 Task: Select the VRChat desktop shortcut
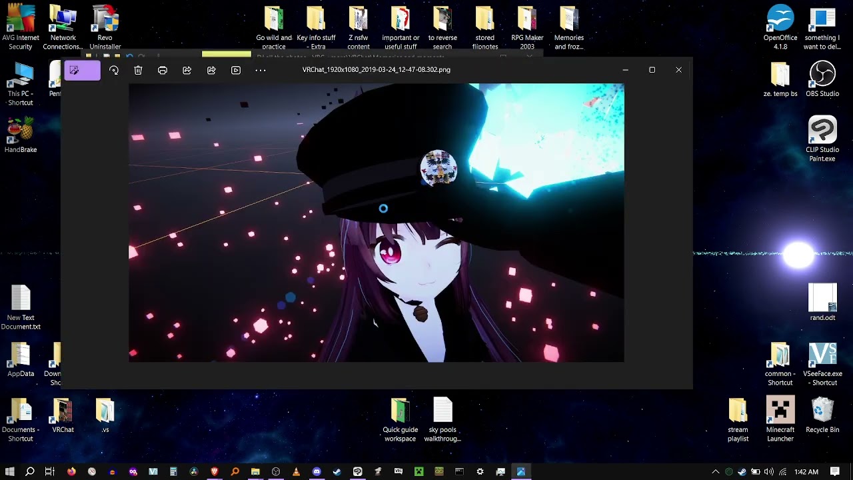(x=63, y=416)
